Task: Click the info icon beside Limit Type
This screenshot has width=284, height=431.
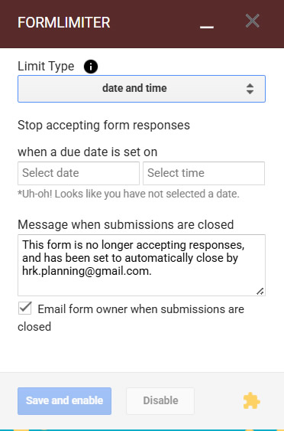Action: [91, 67]
